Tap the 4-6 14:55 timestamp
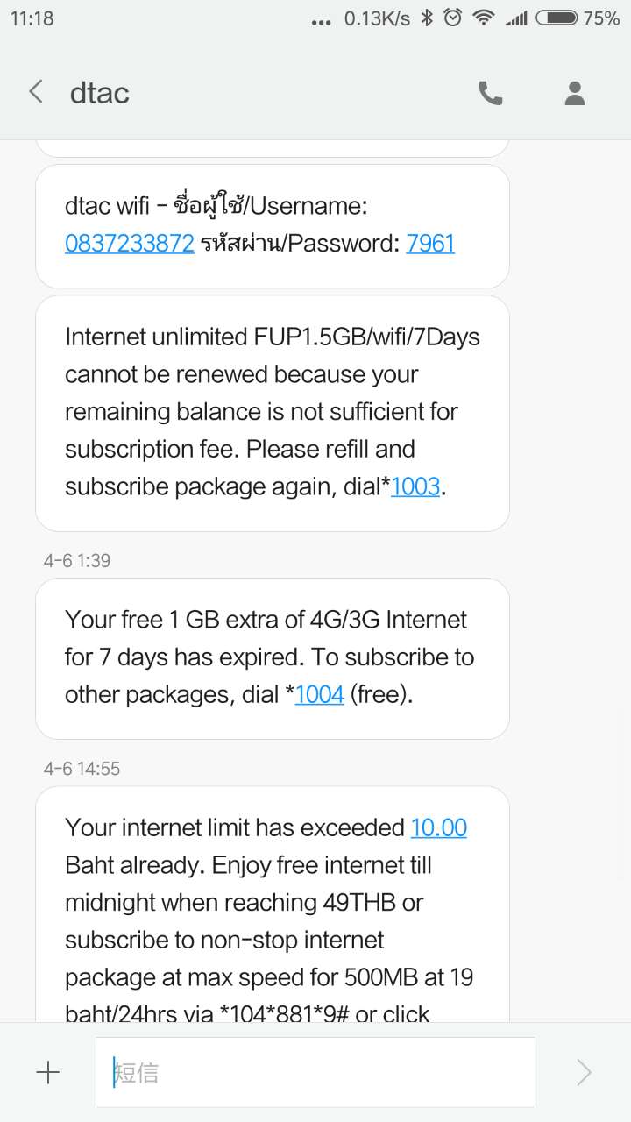631x1122 pixels. tap(82, 769)
